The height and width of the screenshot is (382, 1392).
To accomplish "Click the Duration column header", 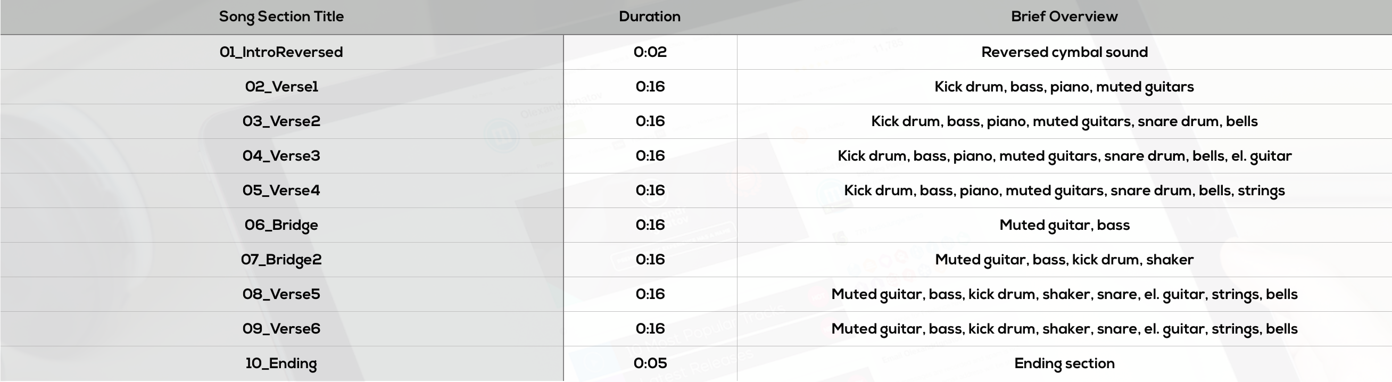I will click(650, 16).
